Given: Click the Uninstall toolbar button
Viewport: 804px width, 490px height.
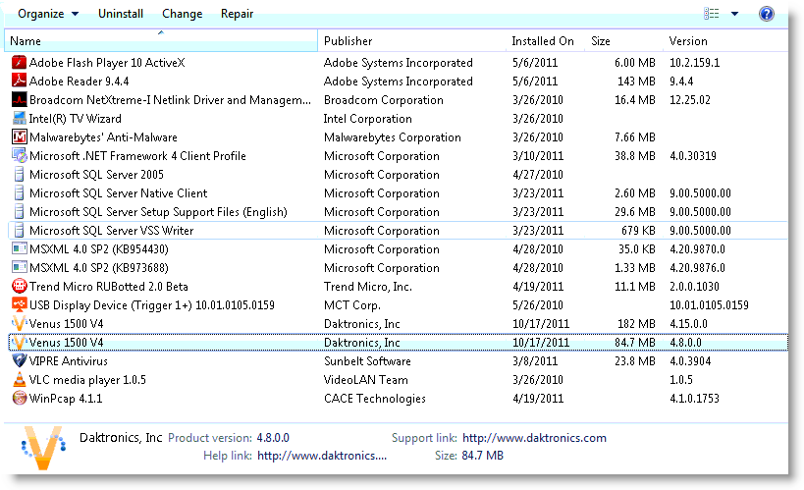Looking at the screenshot, I should pos(122,14).
